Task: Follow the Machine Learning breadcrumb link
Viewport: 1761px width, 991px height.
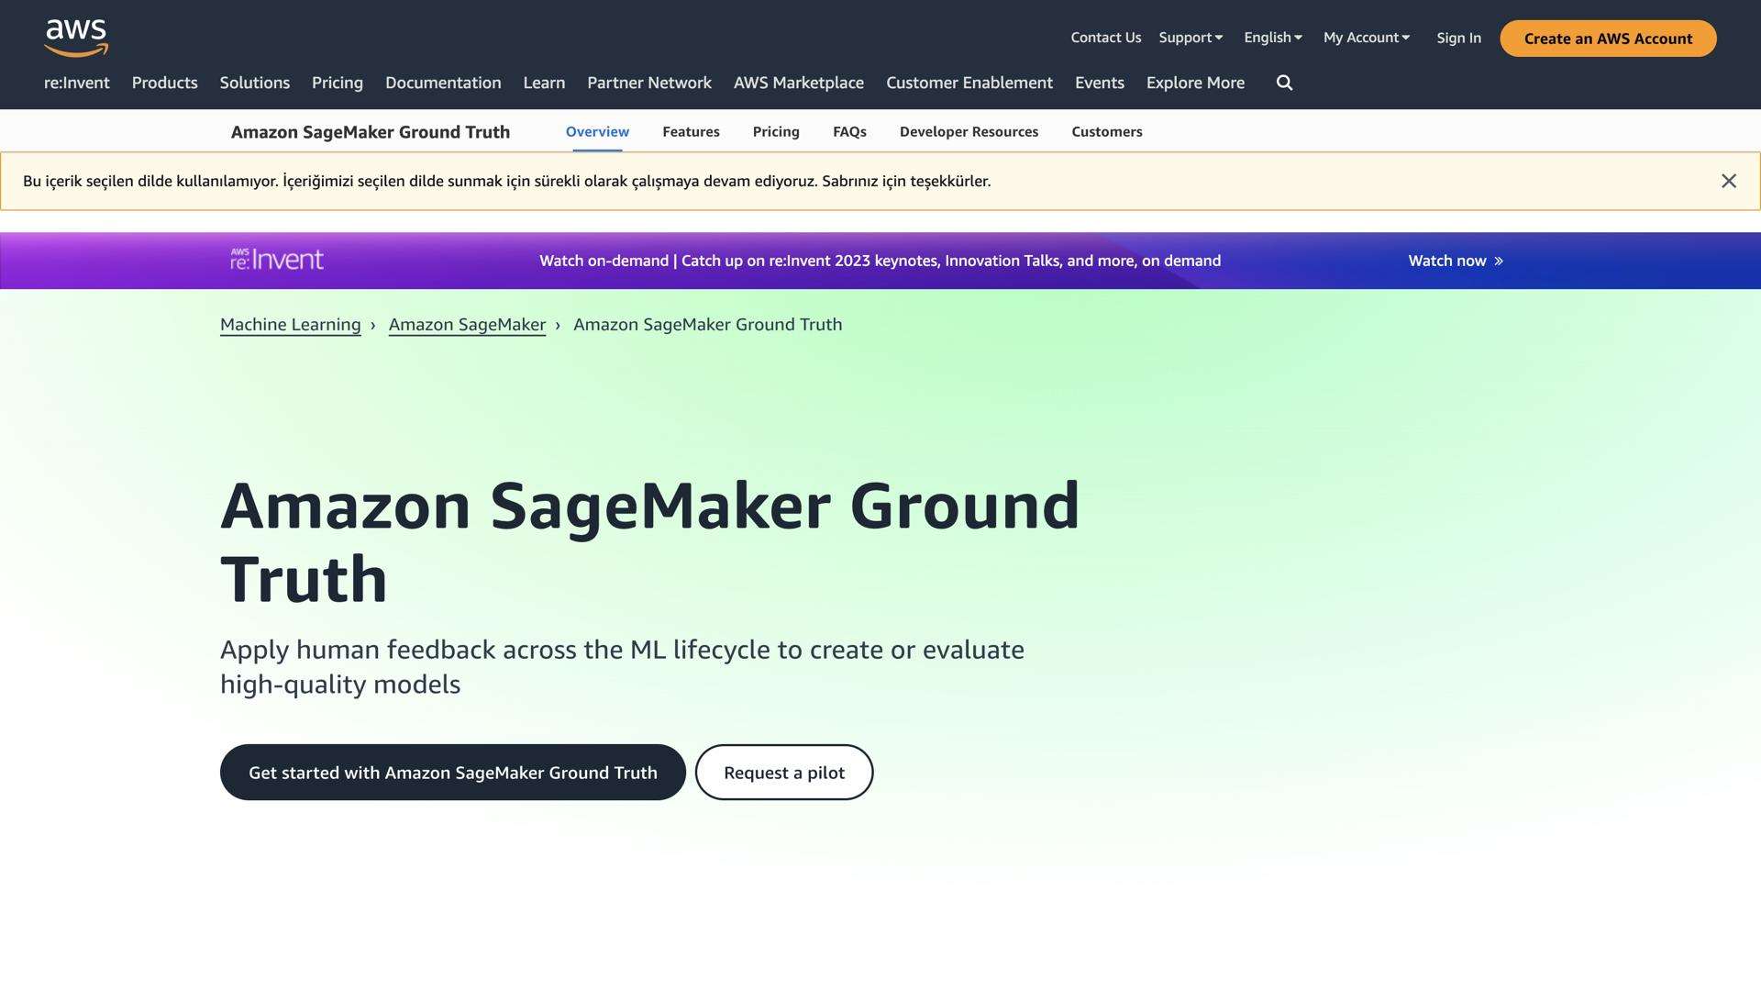Action: tap(290, 324)
